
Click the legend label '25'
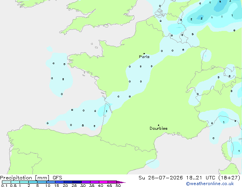74,185
